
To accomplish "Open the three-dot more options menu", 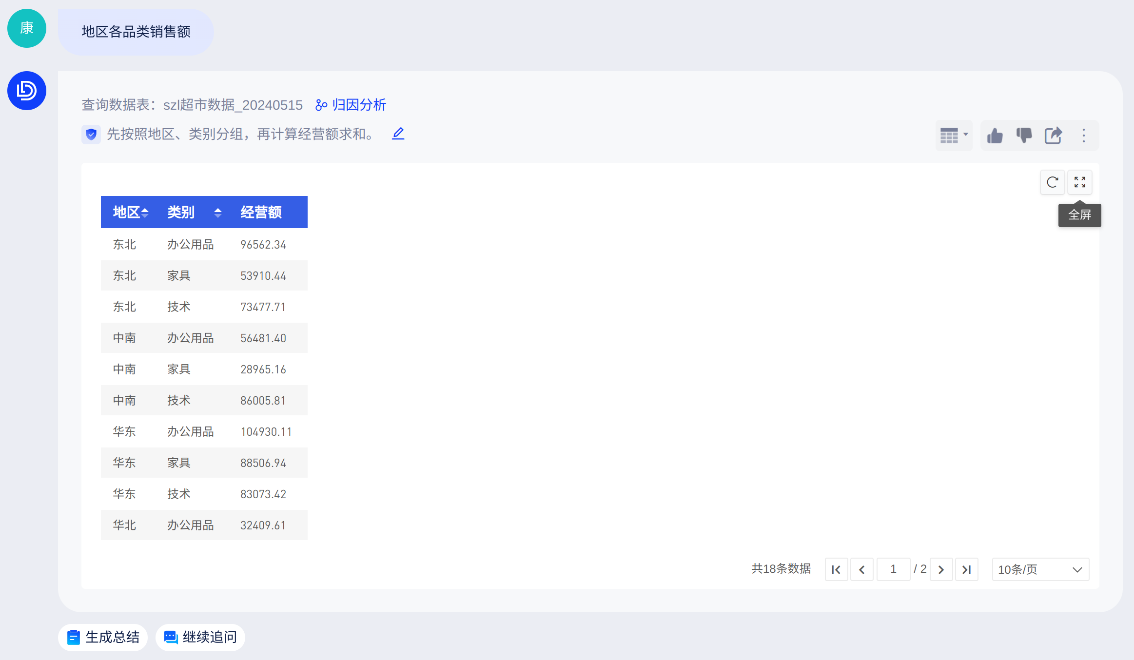I will click(1084, 136).
